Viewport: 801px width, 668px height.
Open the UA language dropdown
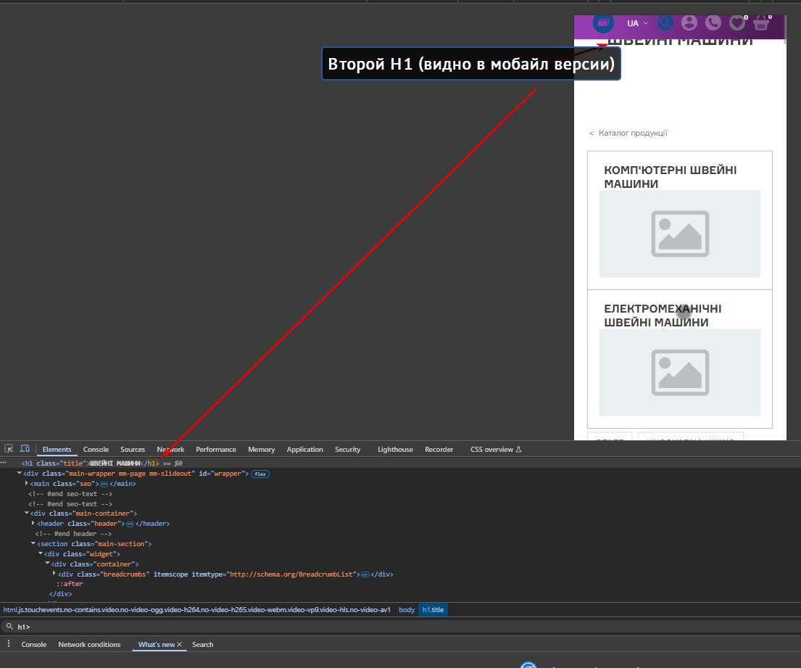tap(637, 23)
